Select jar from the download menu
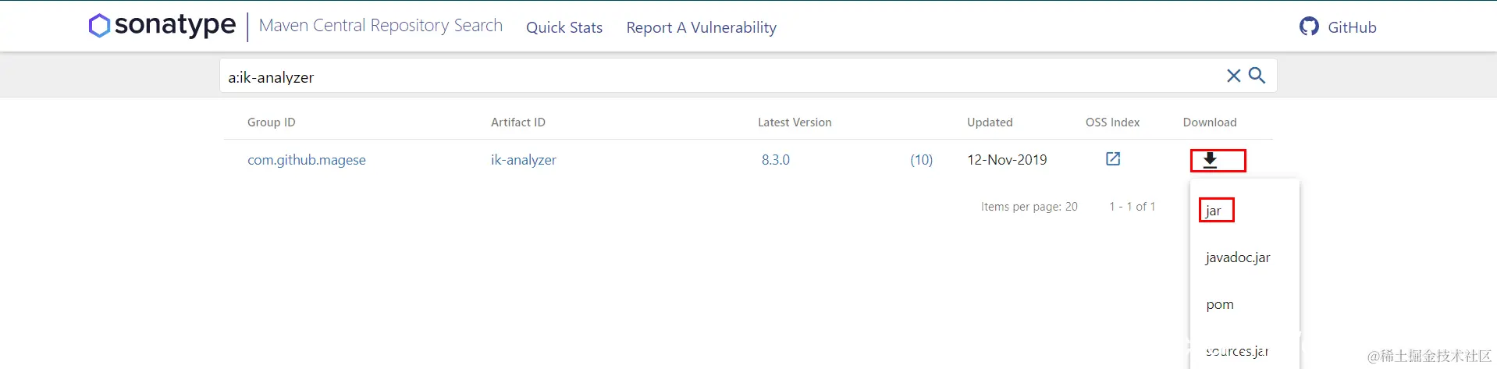This screenshot has height=369, width=1497. (1213, 211)
